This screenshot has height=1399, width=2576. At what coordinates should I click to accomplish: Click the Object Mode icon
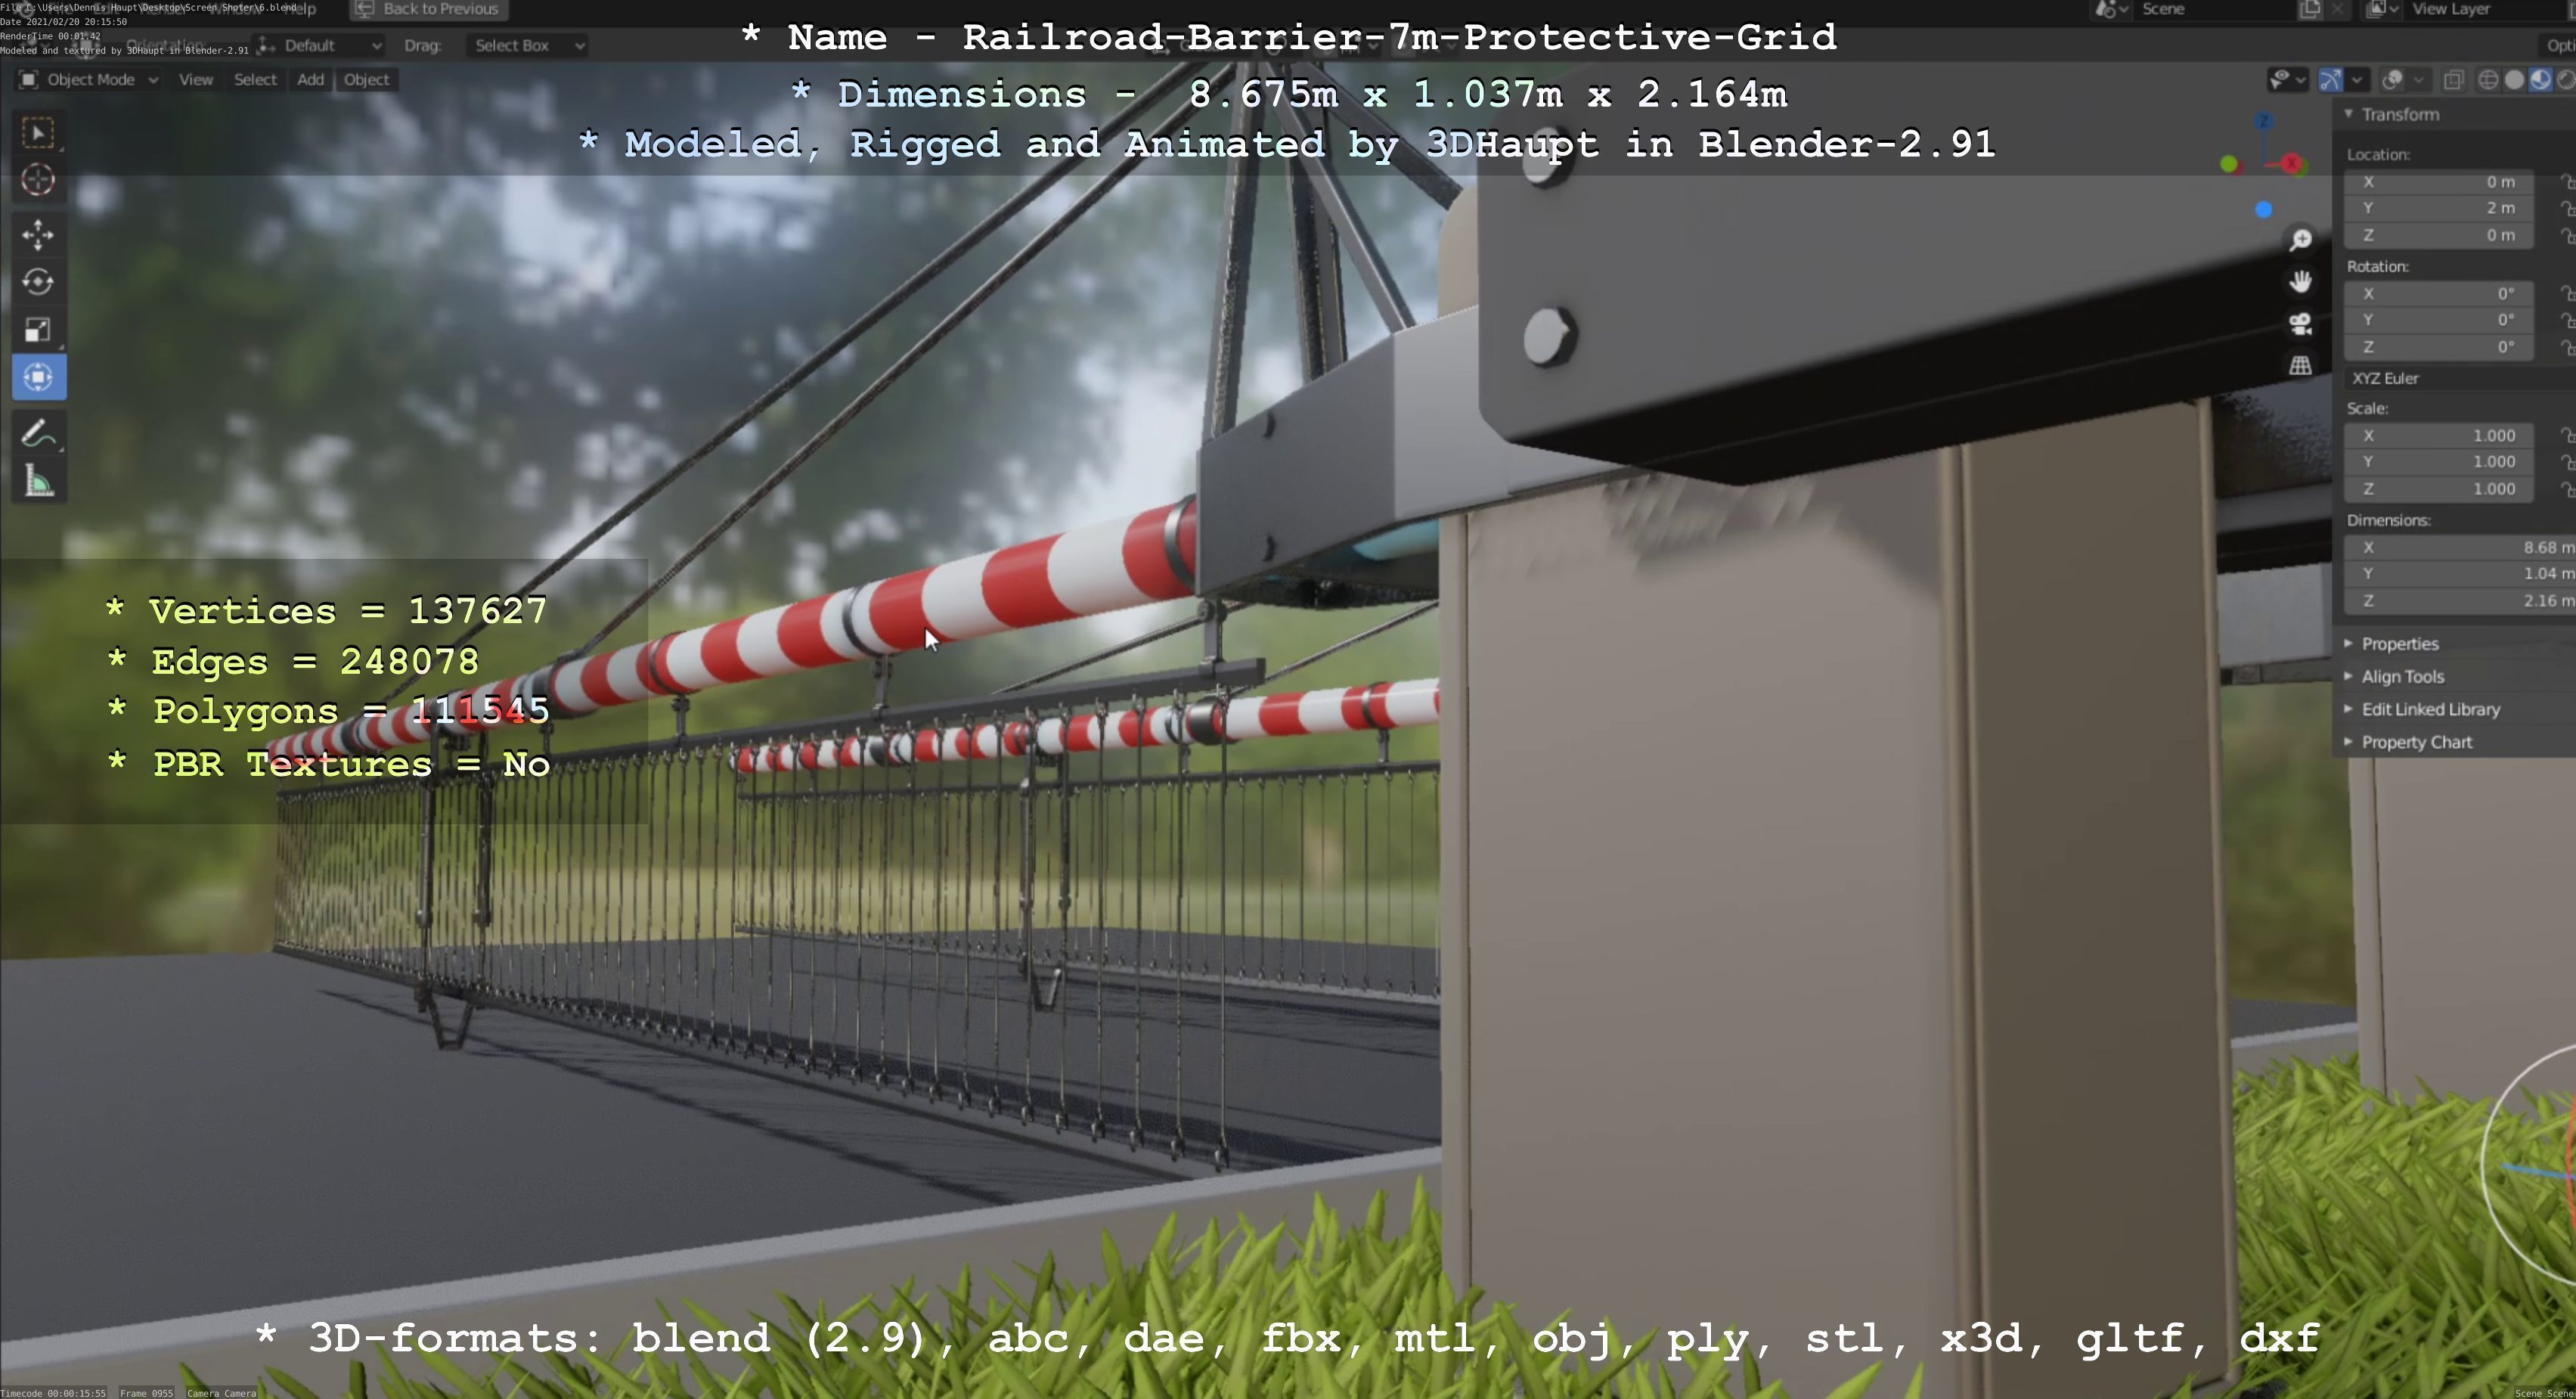click(28, 80)
